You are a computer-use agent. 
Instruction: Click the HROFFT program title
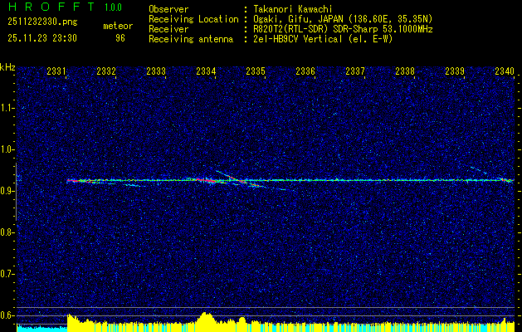(51, 7)
